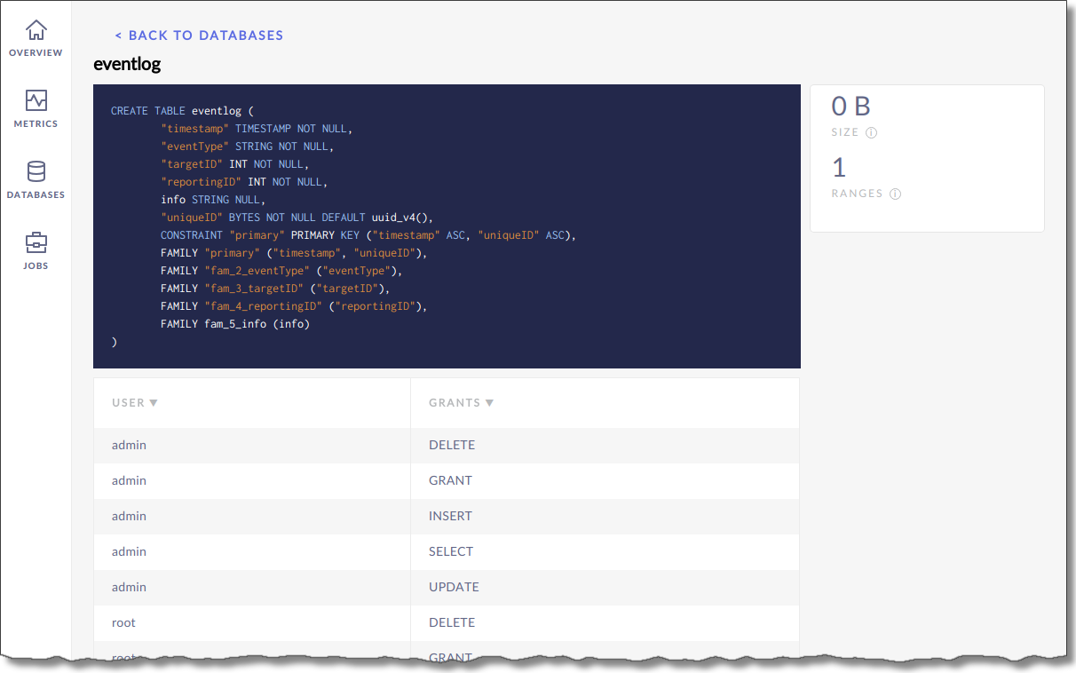Click the info icon beside Size
The image size is (1076, 673).
871,132
